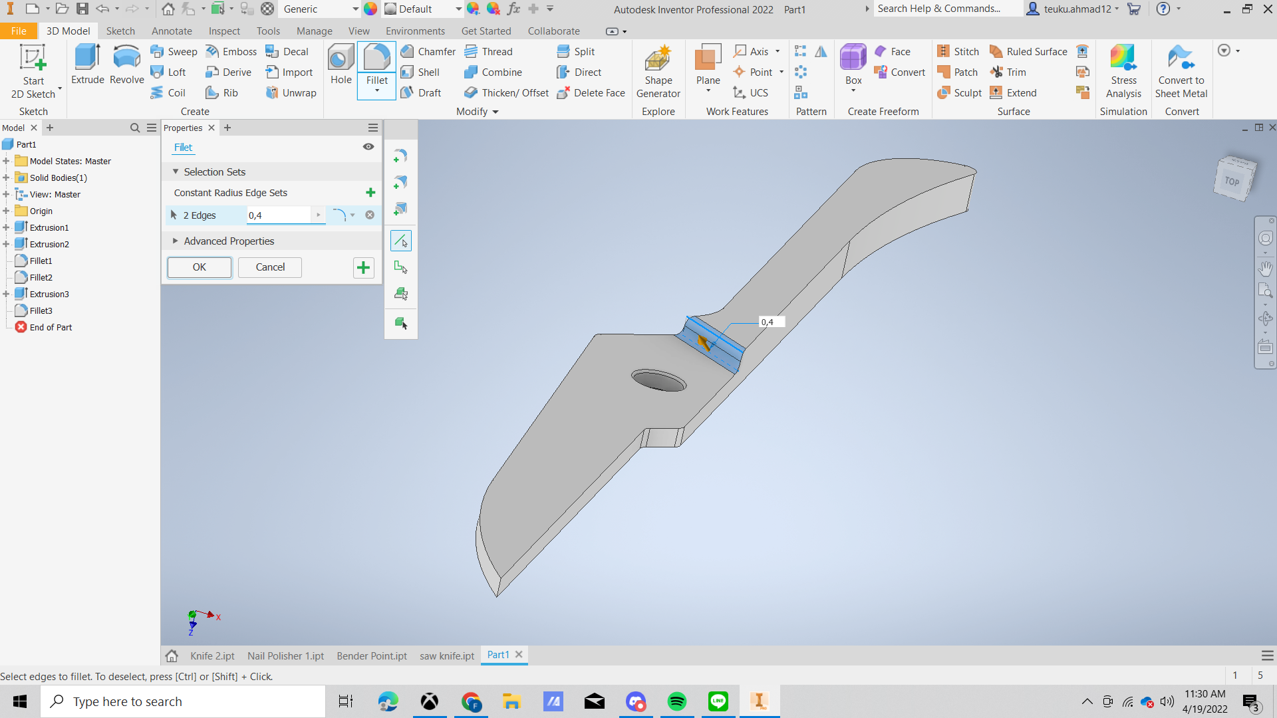1277x718 pixels.
Task: Toggle fillet preview eye icon
Action: click(368, 147)
